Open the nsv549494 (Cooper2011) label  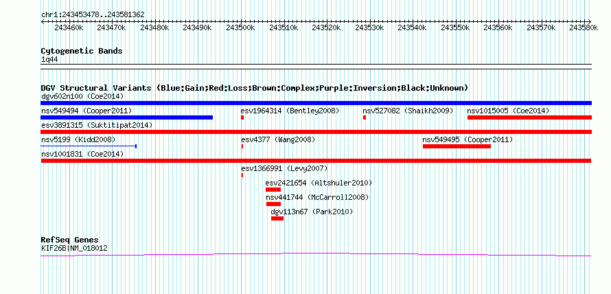(87, 111)
